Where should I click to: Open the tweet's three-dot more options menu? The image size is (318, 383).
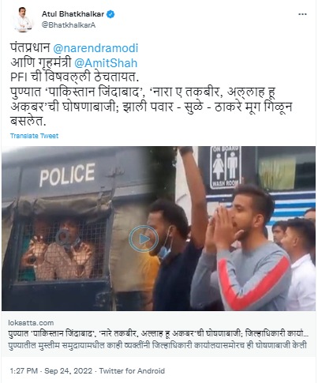click(x=302, y=14)
